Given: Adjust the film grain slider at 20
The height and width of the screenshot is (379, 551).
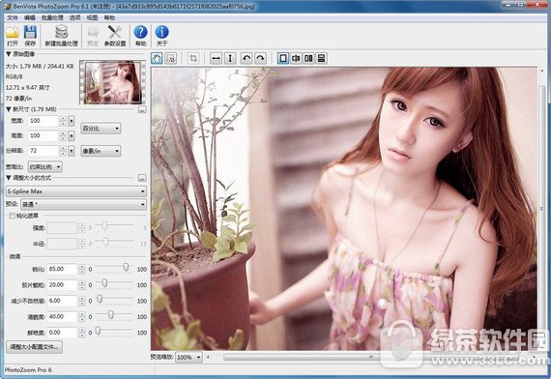Looking at the screenshot, I should (x=104, y=283).
